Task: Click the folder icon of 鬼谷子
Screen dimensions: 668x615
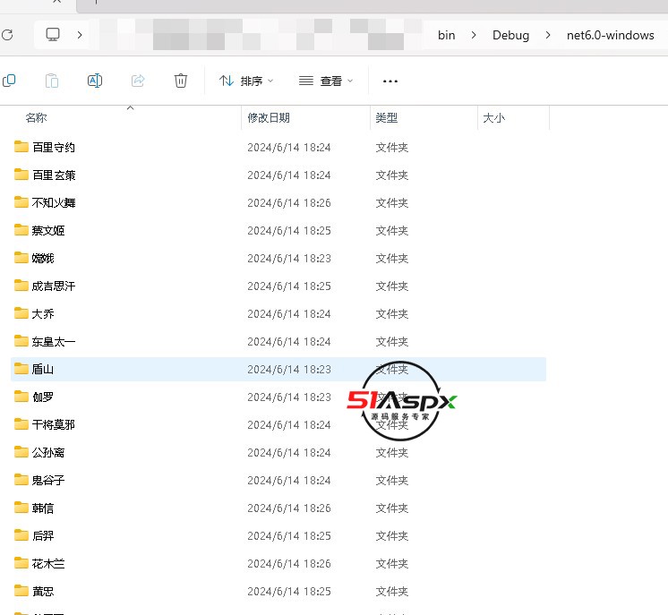Action: click(21, 480)
